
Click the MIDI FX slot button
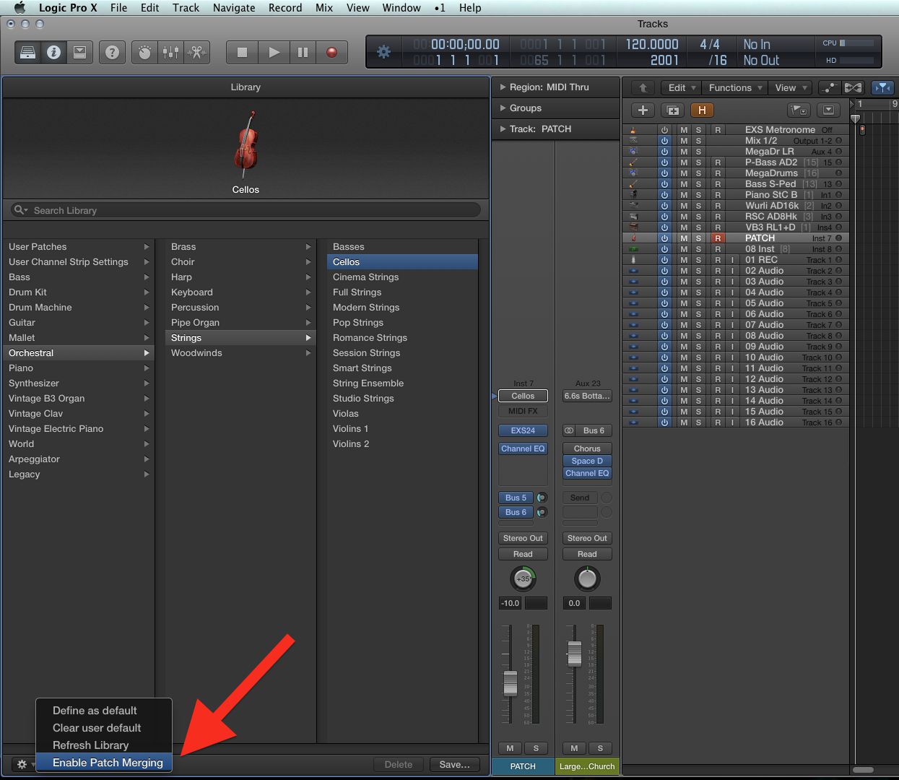click(x=523, y=411)
